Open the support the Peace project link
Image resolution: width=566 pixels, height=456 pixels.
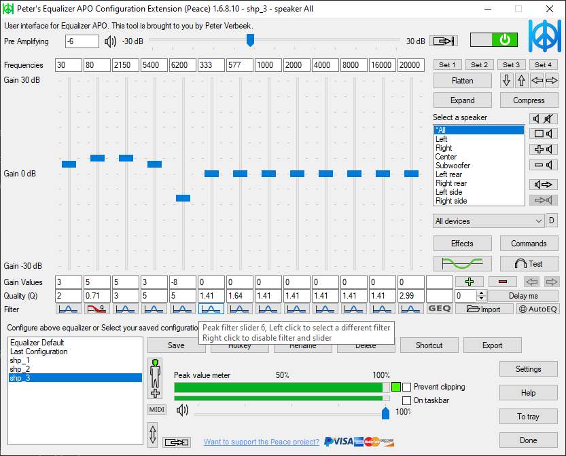click(262, 442)
